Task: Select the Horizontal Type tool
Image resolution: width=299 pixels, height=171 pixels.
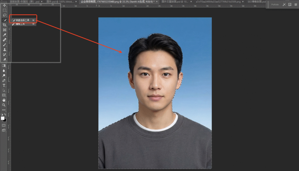Action: pyautogui.click(x=4, y=85)
